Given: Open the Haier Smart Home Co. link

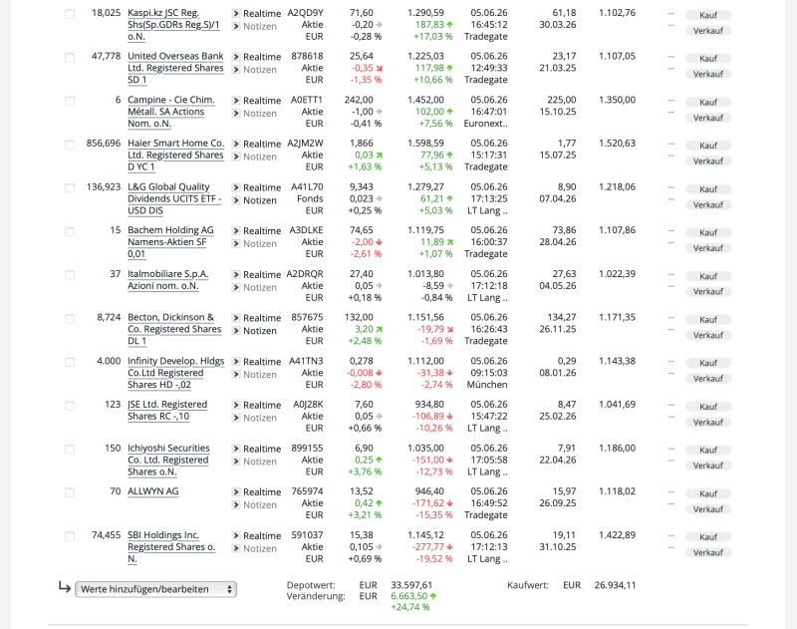Looking at the screenshot, I should (x=175, y=156).
